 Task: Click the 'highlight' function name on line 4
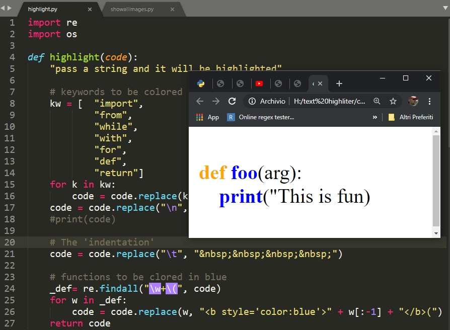coord(74,57)
